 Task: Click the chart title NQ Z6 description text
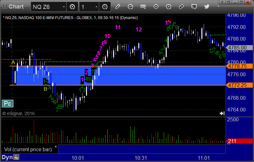coord(70,17)
